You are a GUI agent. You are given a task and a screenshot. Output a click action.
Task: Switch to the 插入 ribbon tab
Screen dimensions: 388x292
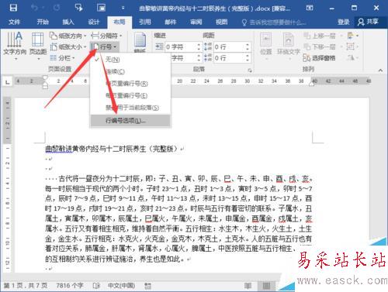68,22
